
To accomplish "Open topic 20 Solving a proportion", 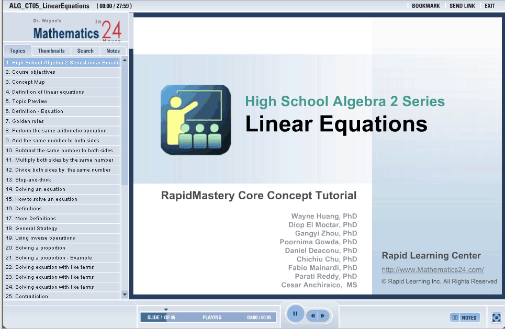I will [x=36, y=248].
